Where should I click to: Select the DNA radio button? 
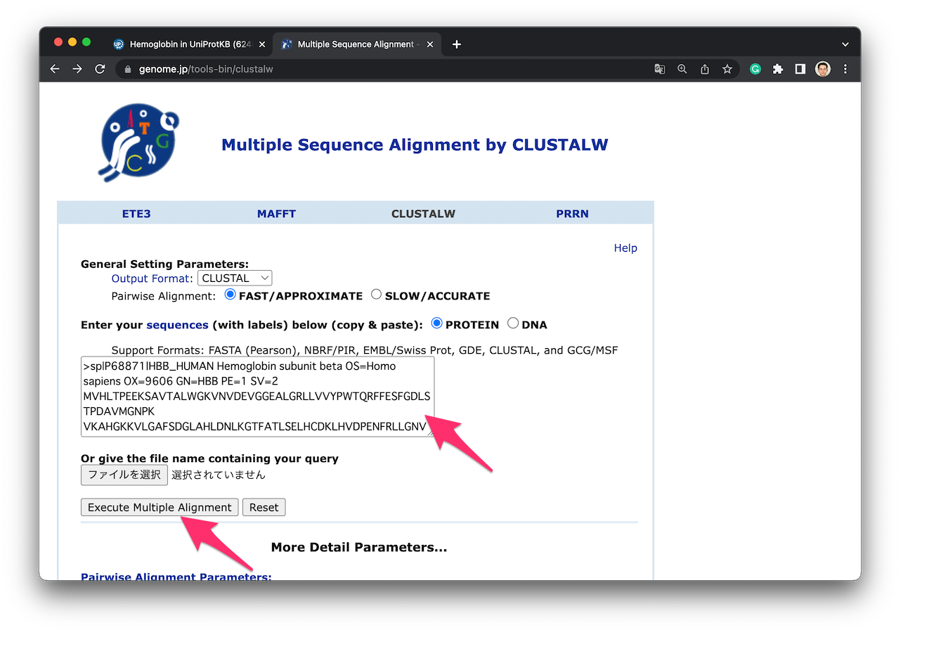513,324
